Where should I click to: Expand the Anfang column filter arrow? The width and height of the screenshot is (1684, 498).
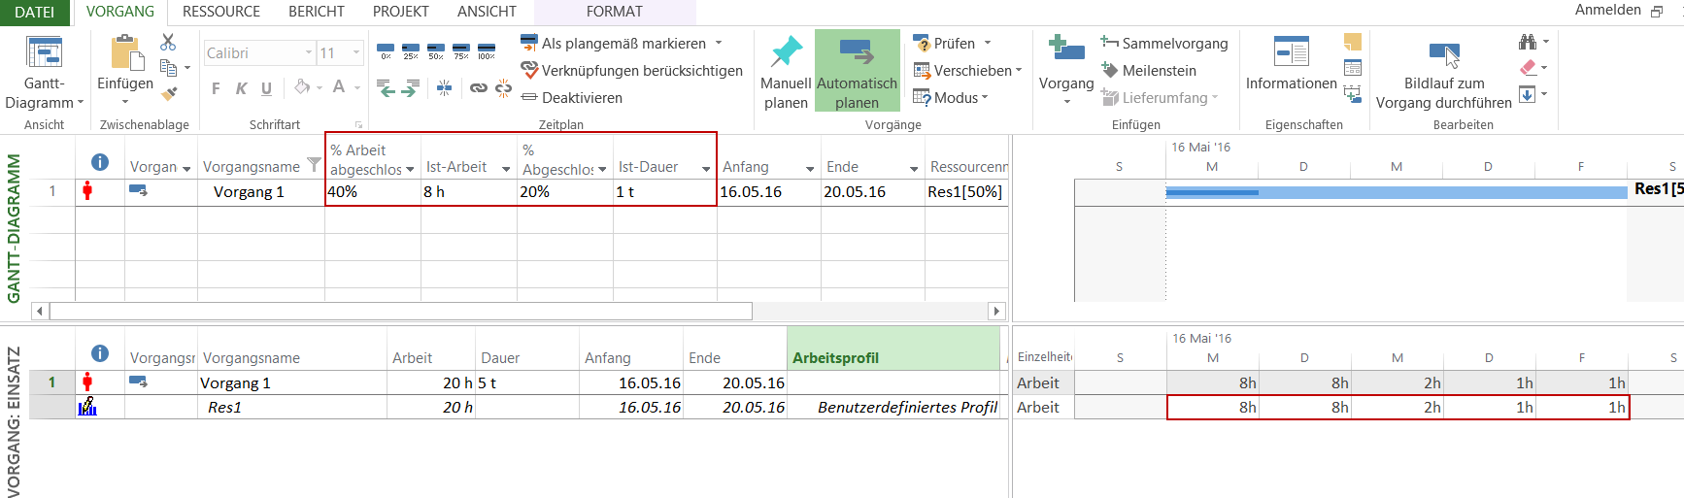[x=809, y=169]
